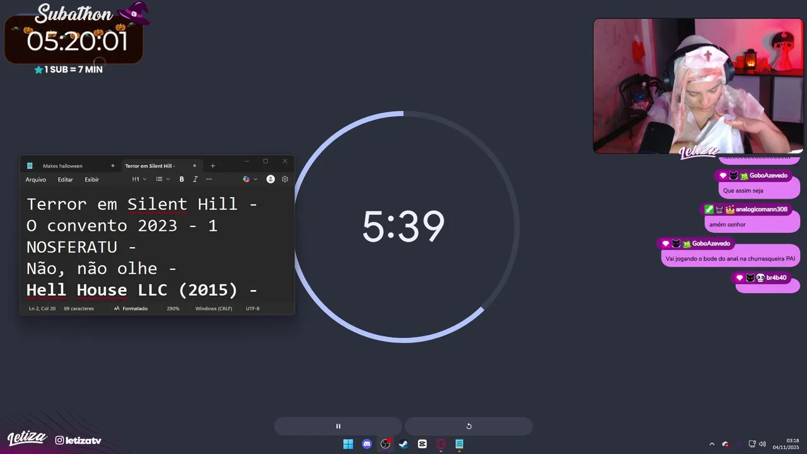Open network settings tray icon
The width and height of the screenshot is (807, 454).
(751, 444)
